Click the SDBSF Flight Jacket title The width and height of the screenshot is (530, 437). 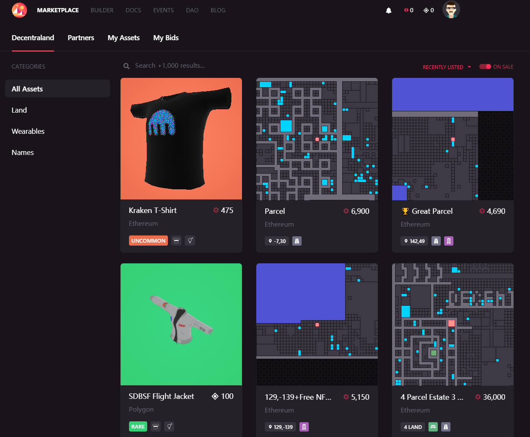(x=161, y=396)
